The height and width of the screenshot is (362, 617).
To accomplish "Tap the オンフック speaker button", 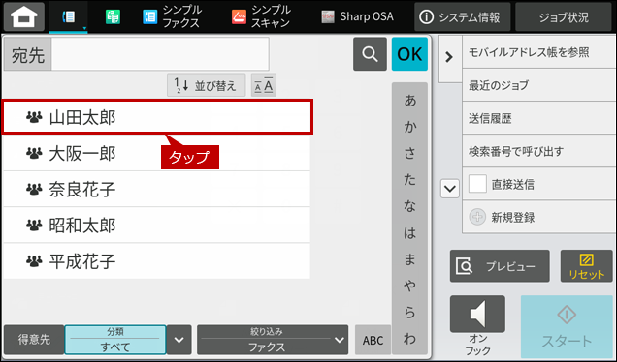I will click(477, 314).
